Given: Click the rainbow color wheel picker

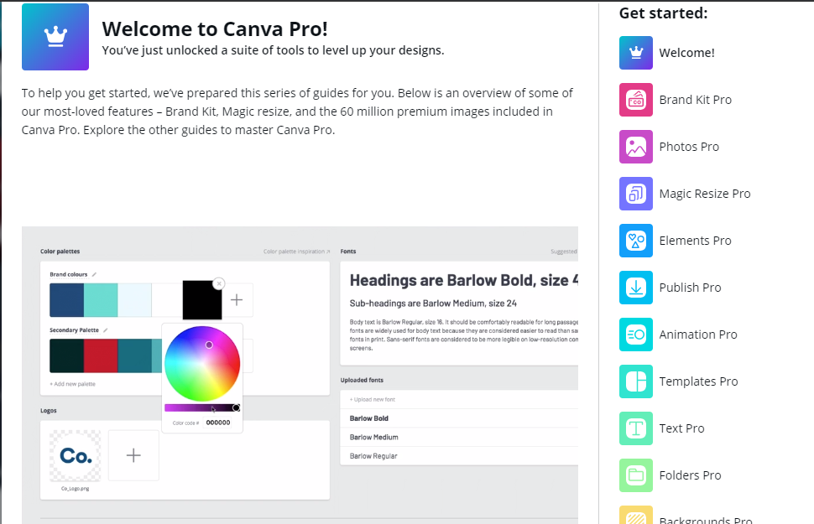Looking at the screenshot, I should [x=202, y=364].
